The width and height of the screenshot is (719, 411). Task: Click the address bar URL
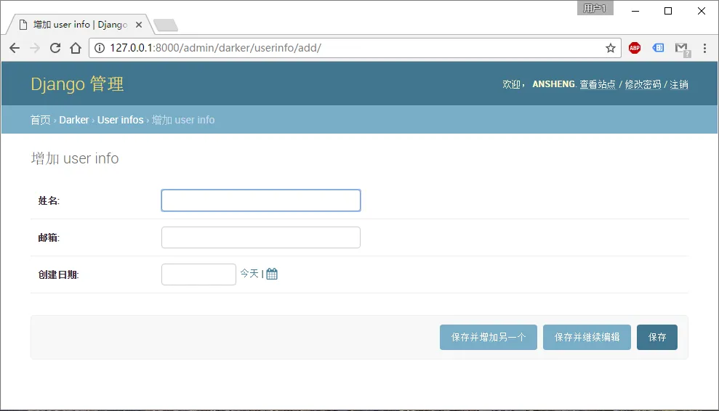215,48
